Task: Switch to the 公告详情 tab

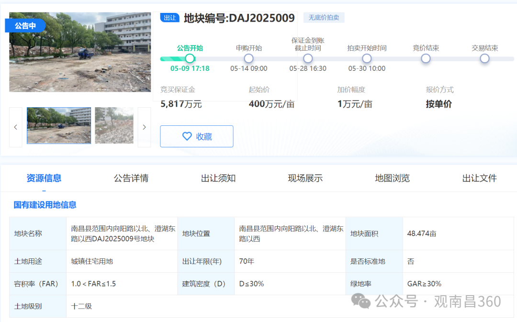Action: (x=131, y=178)
